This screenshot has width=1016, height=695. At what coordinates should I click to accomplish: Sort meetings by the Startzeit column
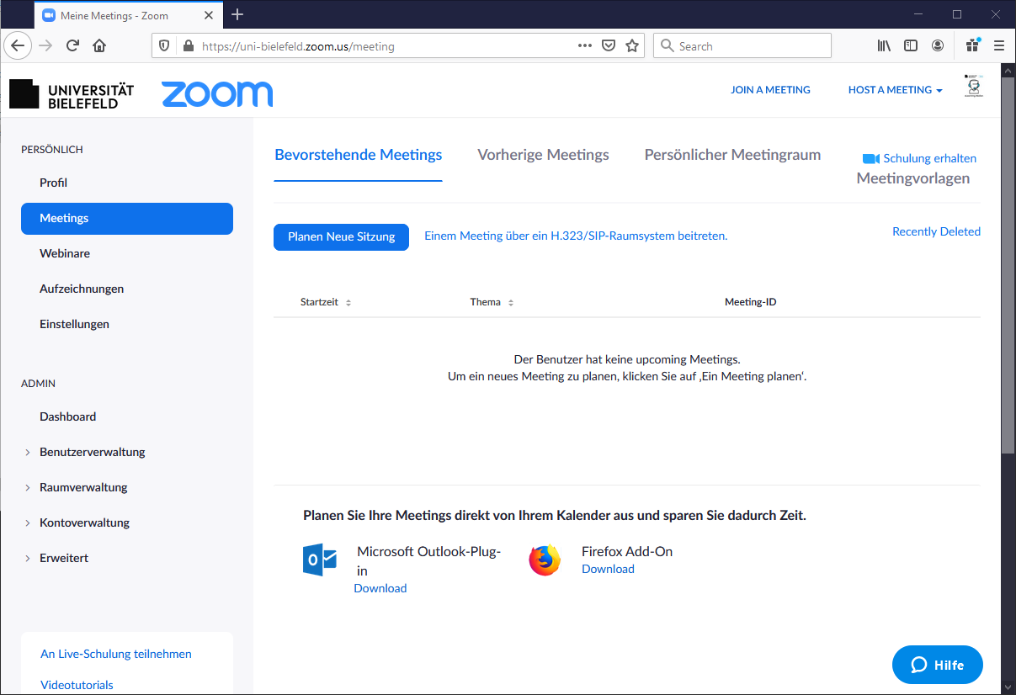tap(325, 302)
